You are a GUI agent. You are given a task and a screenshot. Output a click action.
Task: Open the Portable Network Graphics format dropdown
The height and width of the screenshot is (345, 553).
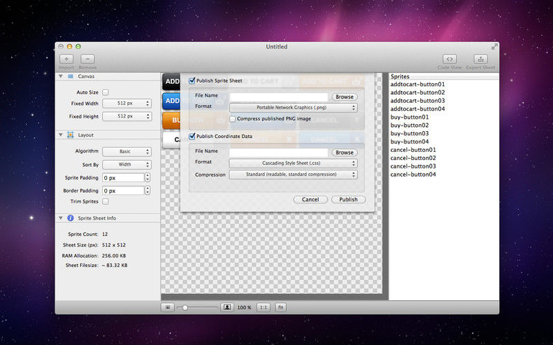pos(293,108)
